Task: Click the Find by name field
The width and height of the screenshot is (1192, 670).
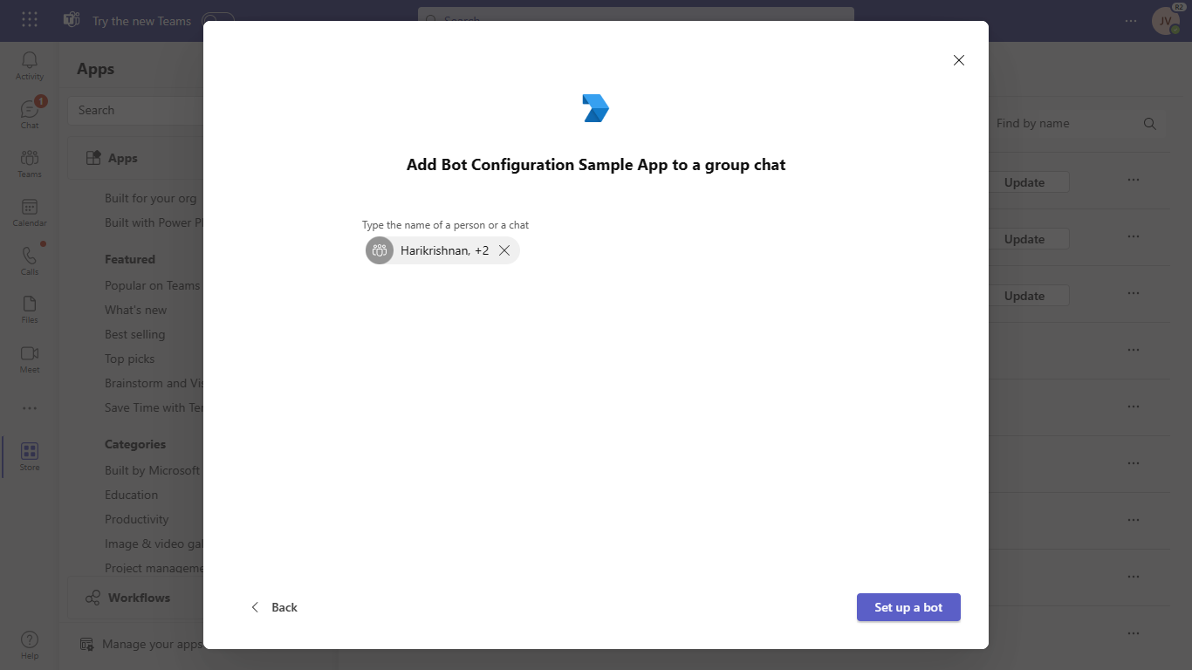Action: 1065,124
